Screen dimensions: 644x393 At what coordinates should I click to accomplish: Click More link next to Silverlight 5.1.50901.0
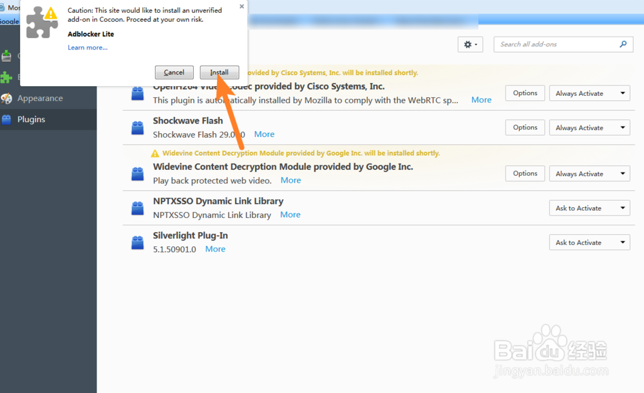tap(215, 249)
